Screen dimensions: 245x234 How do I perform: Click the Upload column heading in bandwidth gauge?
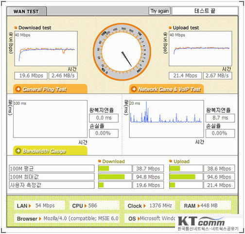(x=179, y=161)
